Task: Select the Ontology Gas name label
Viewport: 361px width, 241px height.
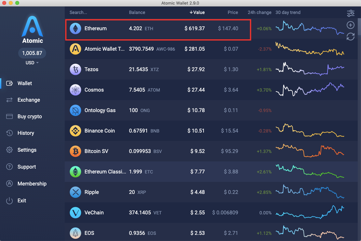Action: pyautogui.click(x=100, y=110)
